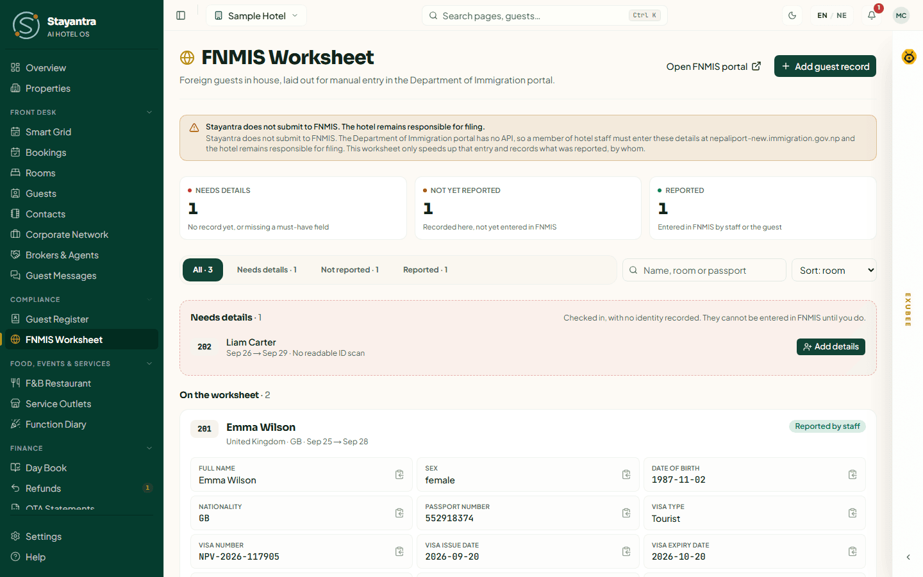The height and width of the screenshot is (577, 923).
Task: Open Settings in the sidebar
Action: pos(81,536)
